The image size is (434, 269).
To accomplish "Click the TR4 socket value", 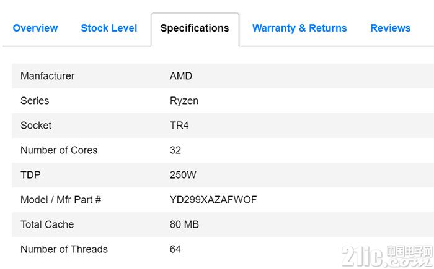I will 179,126.
